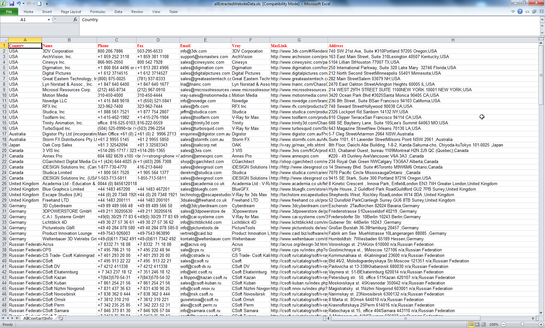
Task: Select the cell containing 3DV Corporation in Name column
Action: (69, 51)
